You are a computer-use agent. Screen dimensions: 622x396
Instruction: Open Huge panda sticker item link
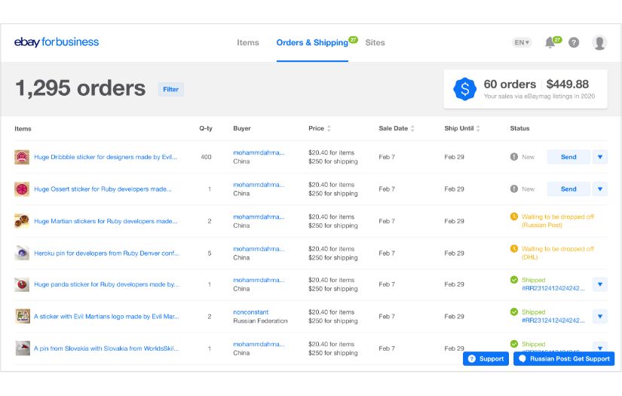point(106,284)
